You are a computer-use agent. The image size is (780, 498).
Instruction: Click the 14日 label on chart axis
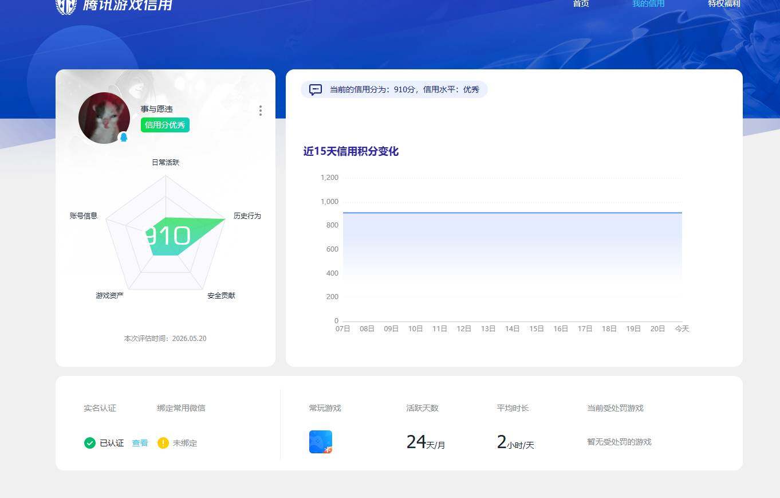512,329
